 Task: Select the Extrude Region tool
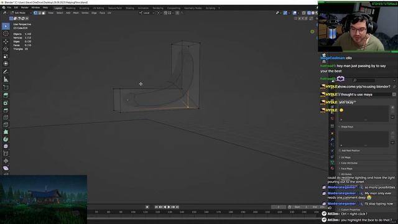pyautogui.click(x=6, y=95)
